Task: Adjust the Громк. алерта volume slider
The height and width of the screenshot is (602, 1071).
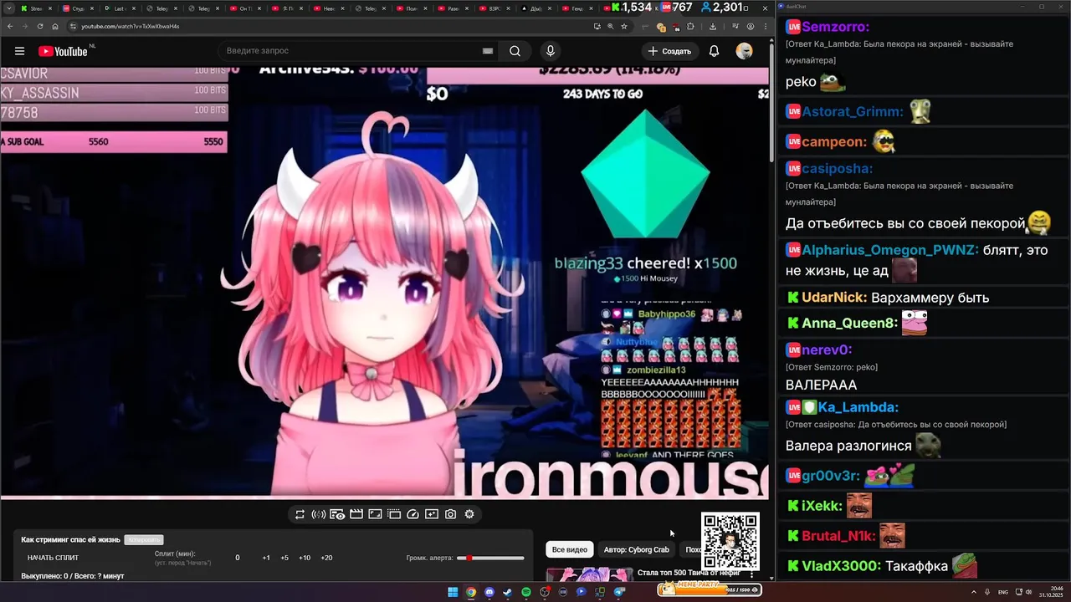Action: pyautogui.click(x=491, y=558)
